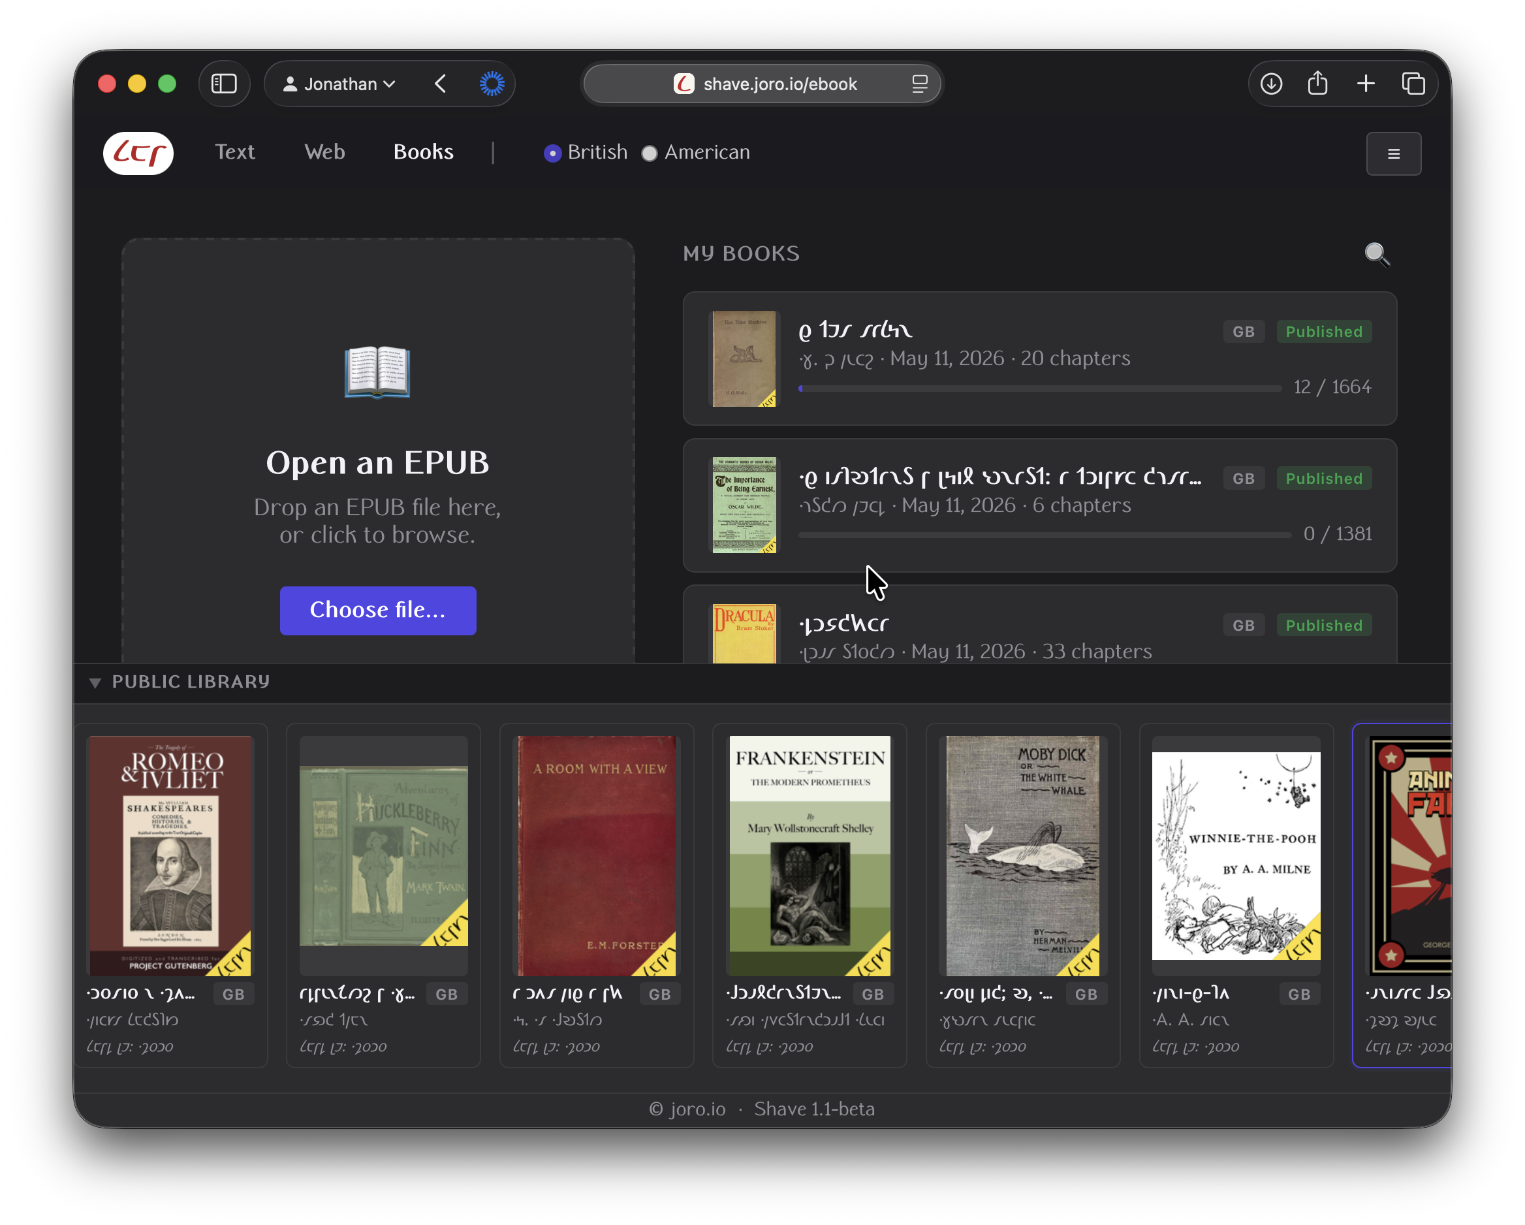Viewport: 1525px width, 1225px height.
Task: Click the '0 / 1381' progress count
Action: [1338, 533]
